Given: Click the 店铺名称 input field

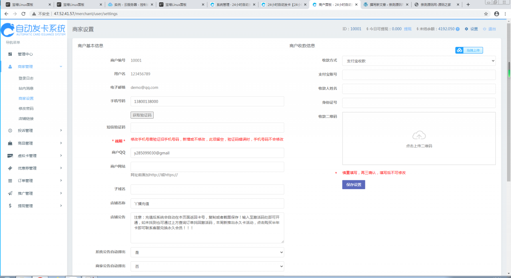Looking at the screenshot, I should (x=207, y=204).
